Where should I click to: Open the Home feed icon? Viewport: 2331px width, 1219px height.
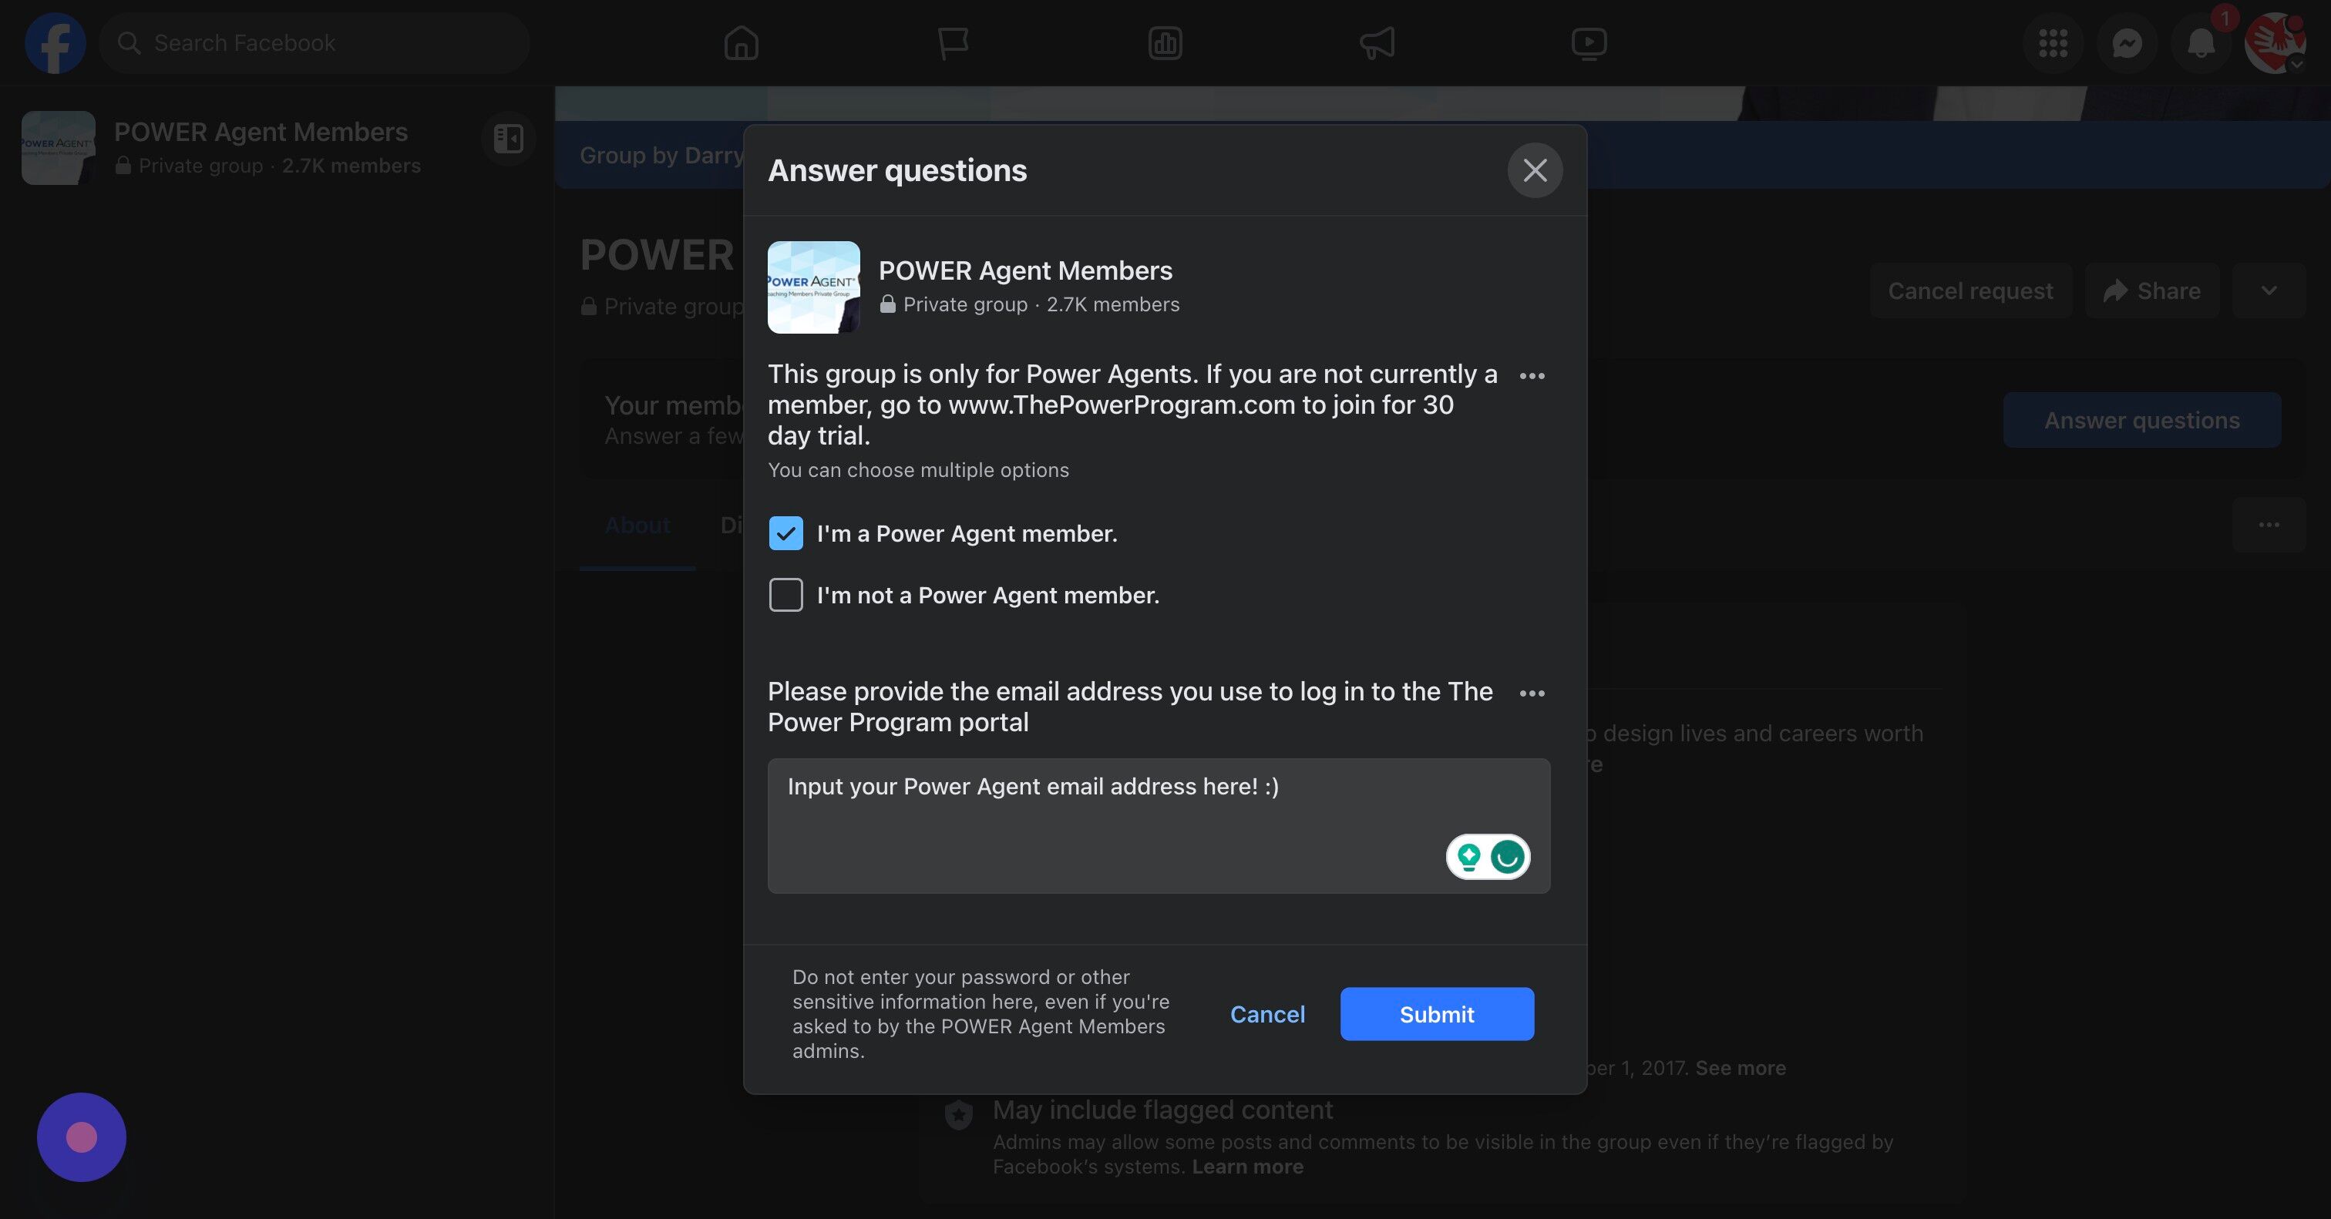(x=740, y=42)
